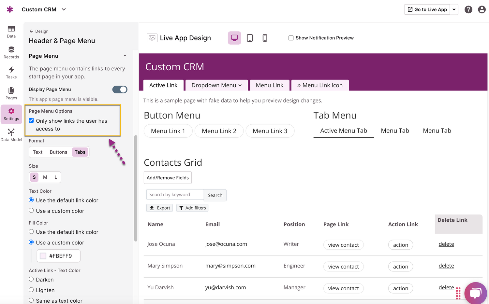Screen dimensions: 489x304
Task: Open the help question mark icon
Action: click(468, 9)
